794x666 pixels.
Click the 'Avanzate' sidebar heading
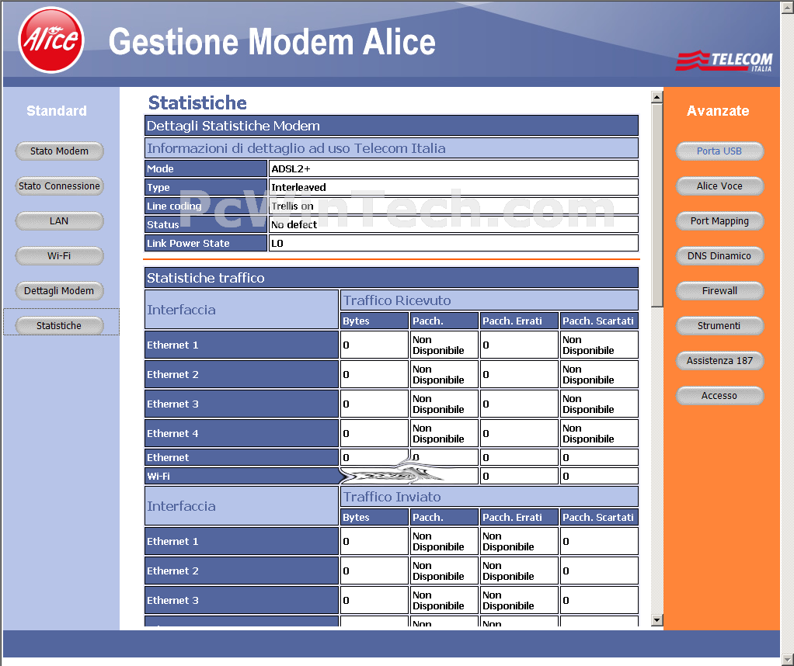click(718, 111)
